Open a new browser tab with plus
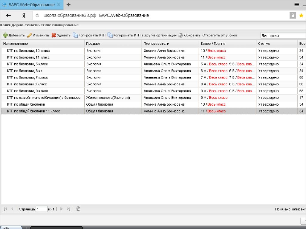The width and height of the screenshot is (306, 229). coord(68,4)
